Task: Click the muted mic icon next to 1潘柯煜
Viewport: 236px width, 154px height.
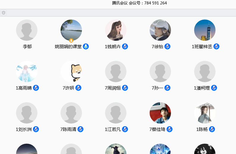Action: point(214,88)
